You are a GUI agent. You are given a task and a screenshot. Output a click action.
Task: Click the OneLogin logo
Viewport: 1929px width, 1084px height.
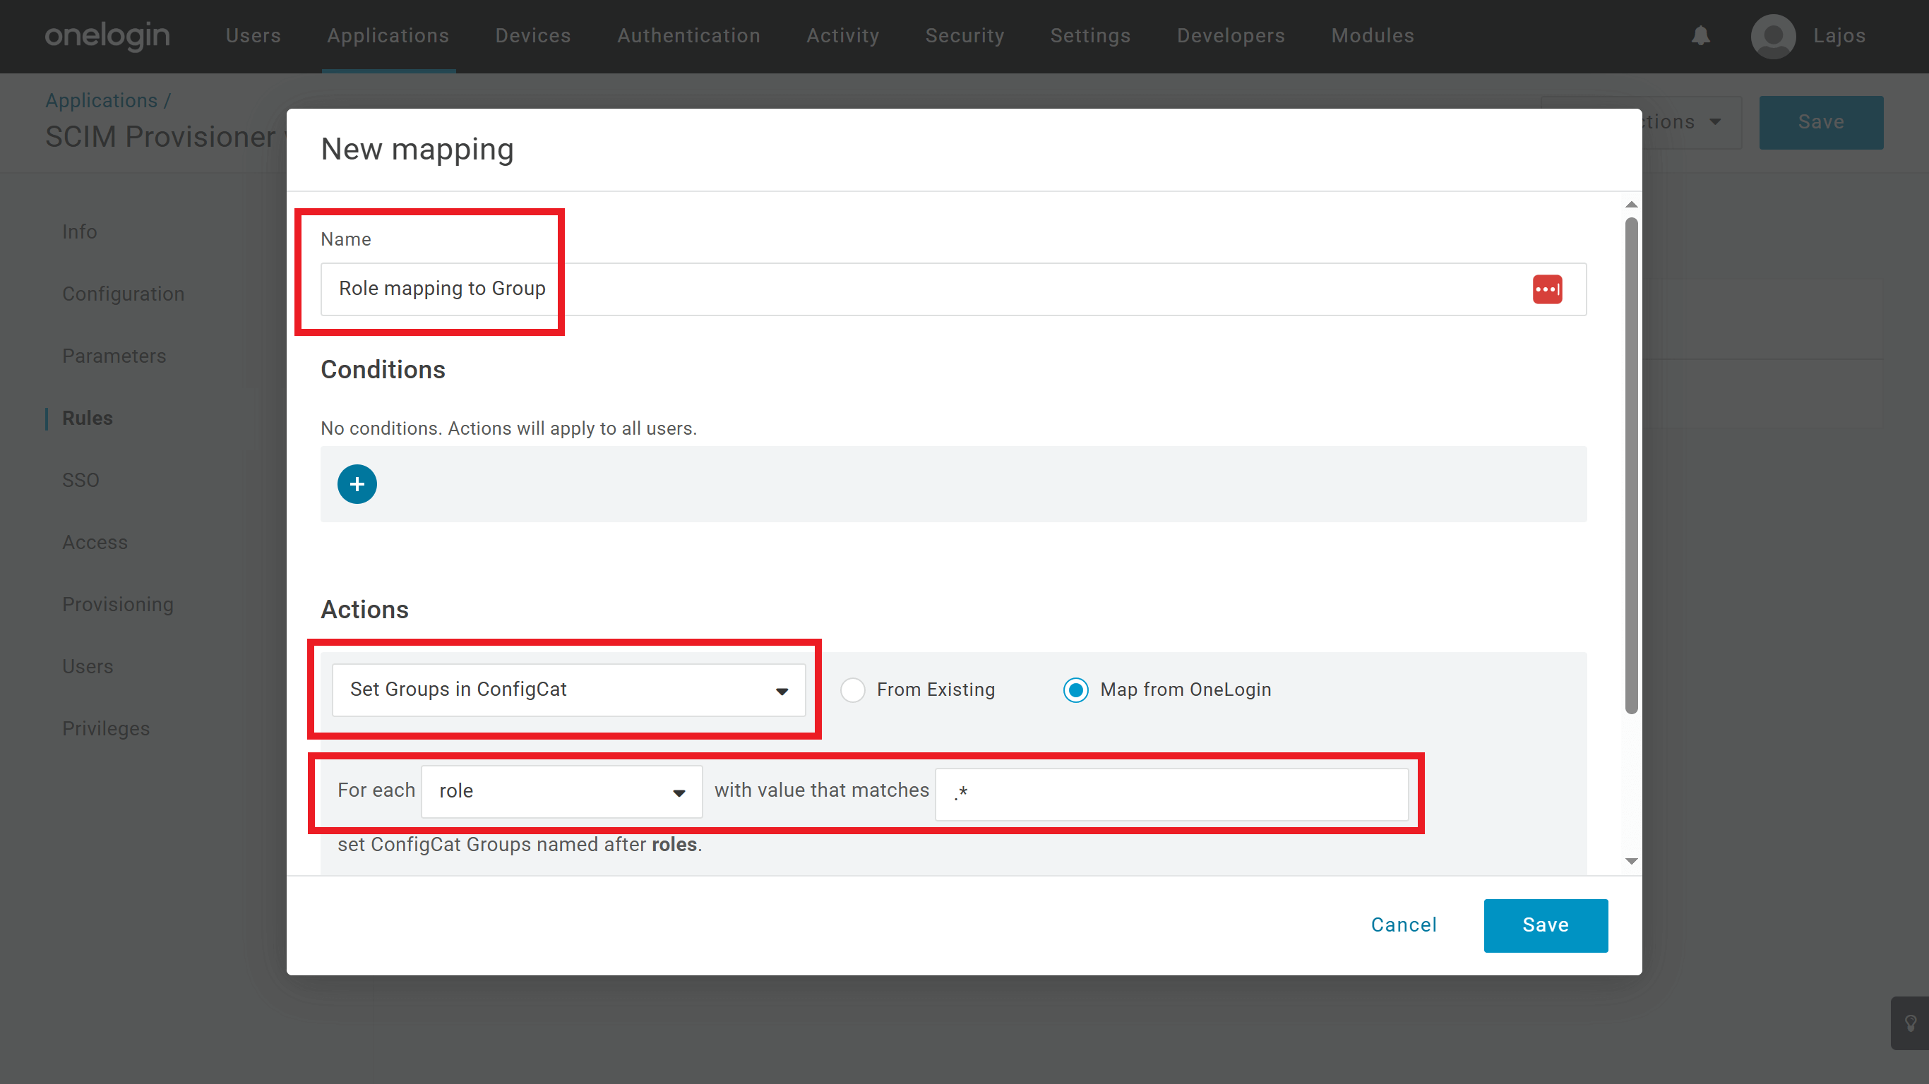tap(107, 36)
